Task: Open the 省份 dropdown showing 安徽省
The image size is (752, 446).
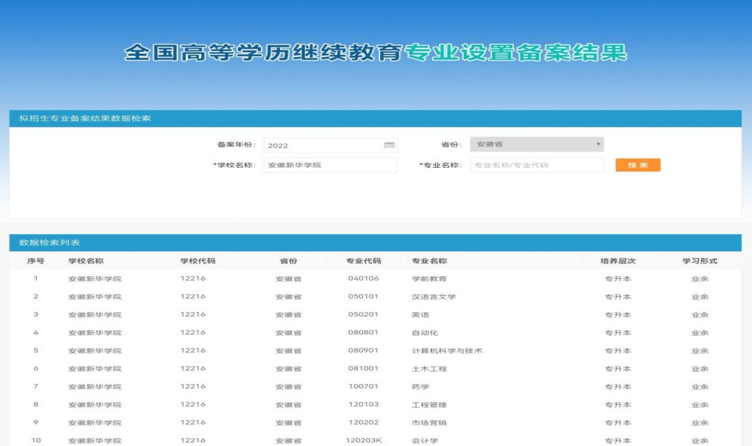Action: tap(537, 144)
